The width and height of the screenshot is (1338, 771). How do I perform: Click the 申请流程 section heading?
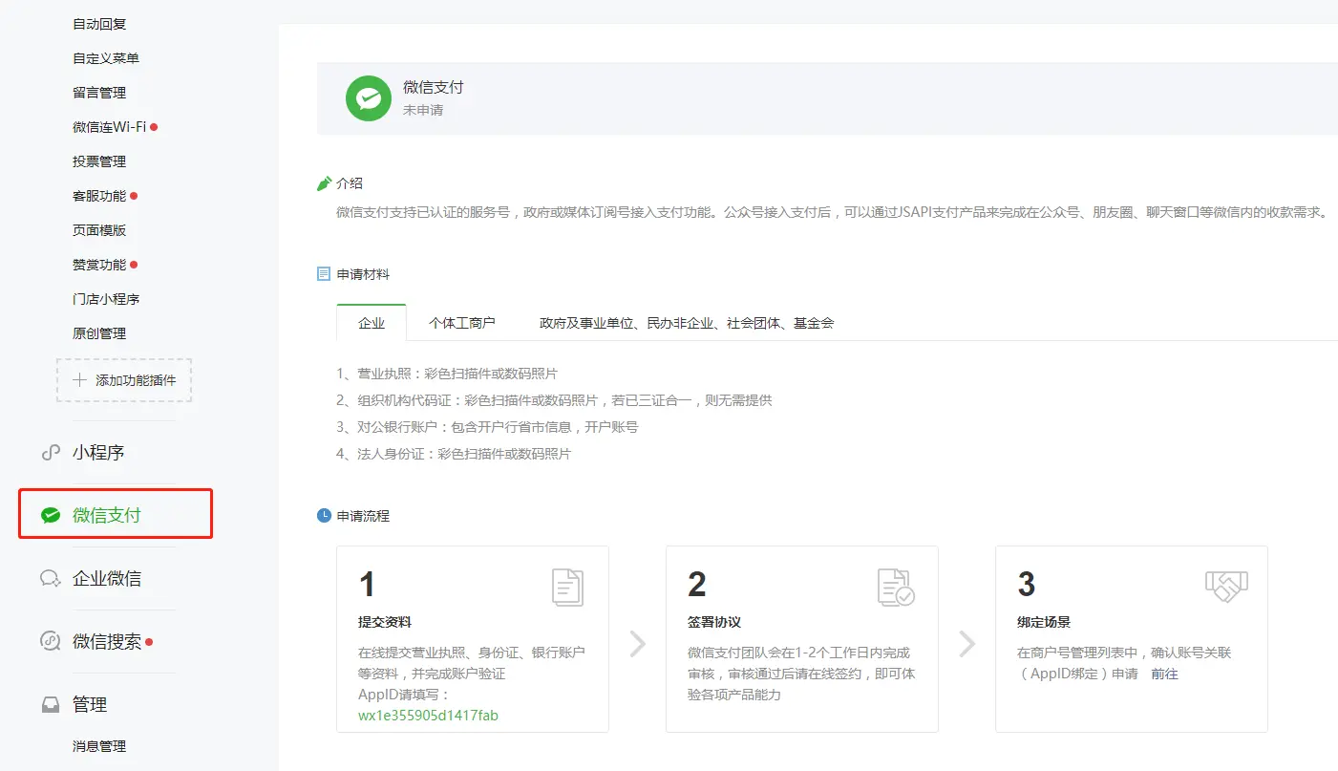363,516
